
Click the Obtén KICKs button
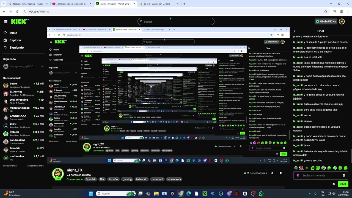click(326, 21)
